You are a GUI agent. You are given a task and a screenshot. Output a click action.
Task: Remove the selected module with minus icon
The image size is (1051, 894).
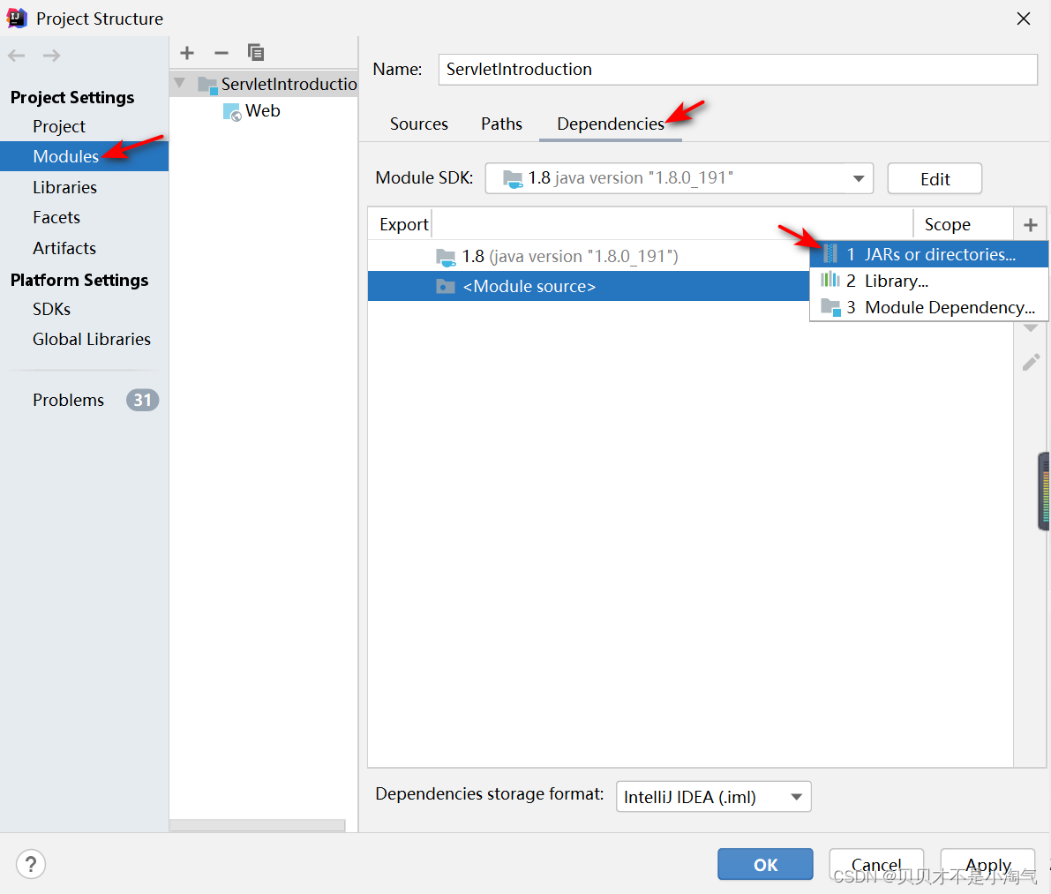[221, 53]
